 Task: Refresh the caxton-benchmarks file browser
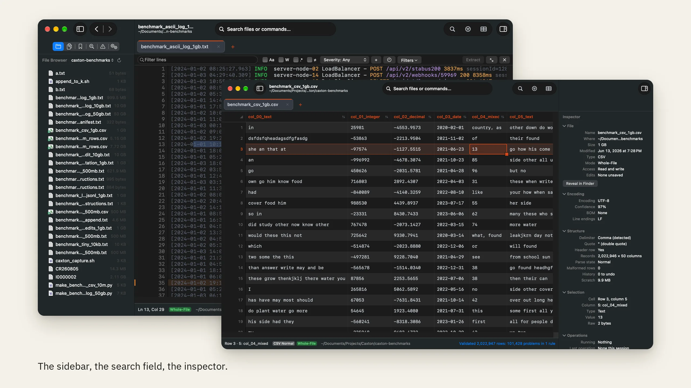coord(119,60)
